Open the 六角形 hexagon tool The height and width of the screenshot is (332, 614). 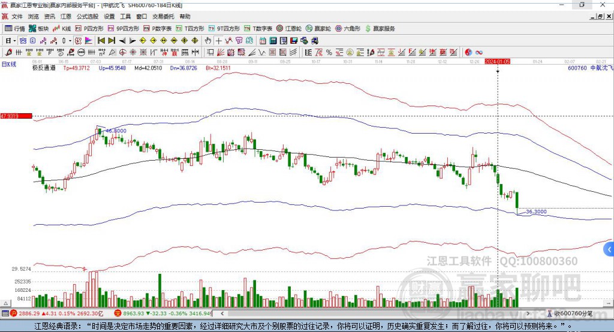tap(347, 28)
